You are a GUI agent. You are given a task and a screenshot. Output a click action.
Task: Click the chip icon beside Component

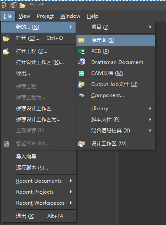pyautogui.click(x=82, y=96)
